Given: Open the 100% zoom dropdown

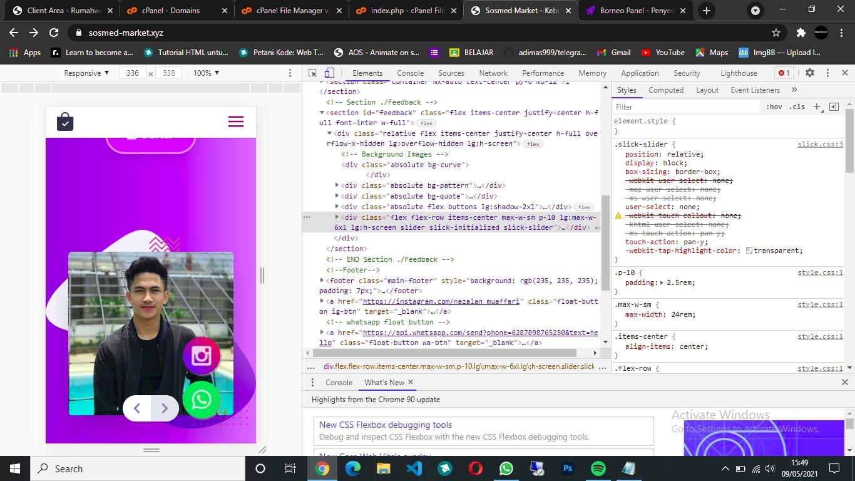Looking at the screenshot, I should [206, 73].
